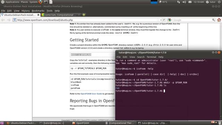The width and height of the screenshot is (222, 125).
Task: Show desktop via bottom panel icon
Action: point(2,123)
